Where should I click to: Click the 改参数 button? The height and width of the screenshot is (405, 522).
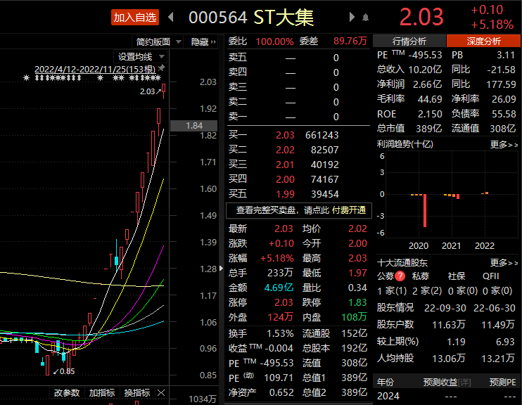pyautogui.click(x=67, y=392)
